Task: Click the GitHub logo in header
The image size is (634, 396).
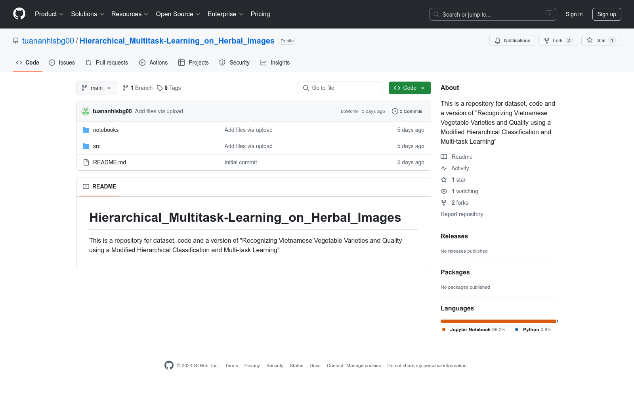Action: (x=19, y=14)
